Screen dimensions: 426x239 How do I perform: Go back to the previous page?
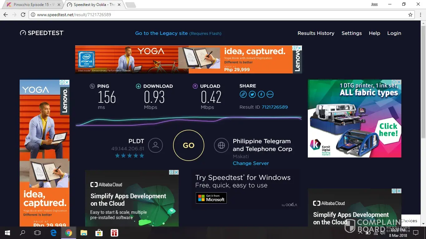pyautogui.click(x=6, y=15)
